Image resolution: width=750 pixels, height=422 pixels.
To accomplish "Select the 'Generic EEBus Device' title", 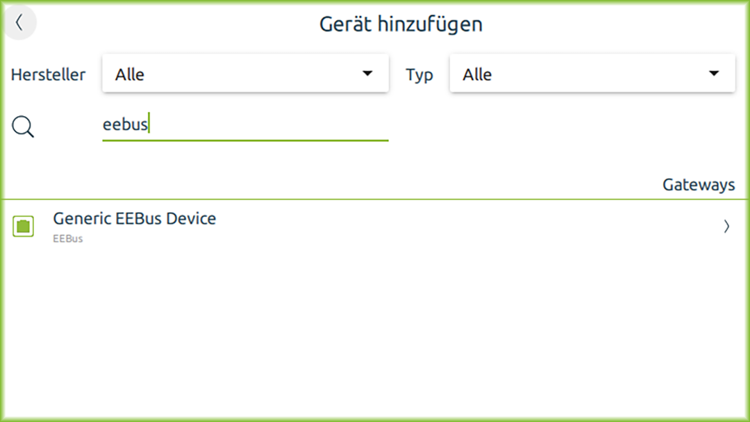I will [x=135, y=218].
